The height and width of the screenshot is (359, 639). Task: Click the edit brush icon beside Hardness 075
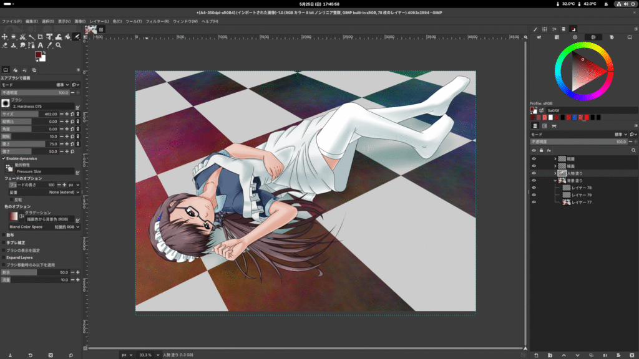point(77,107)
